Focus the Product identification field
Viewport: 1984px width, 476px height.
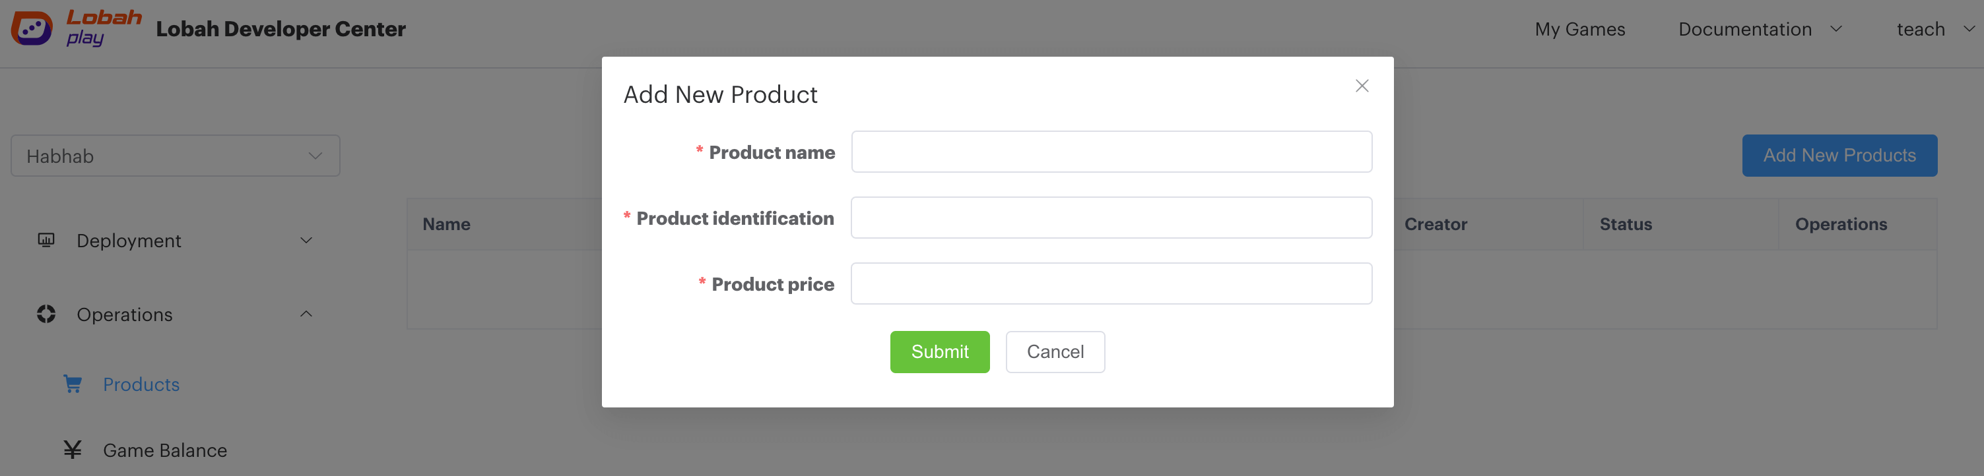click(1111, 218)
